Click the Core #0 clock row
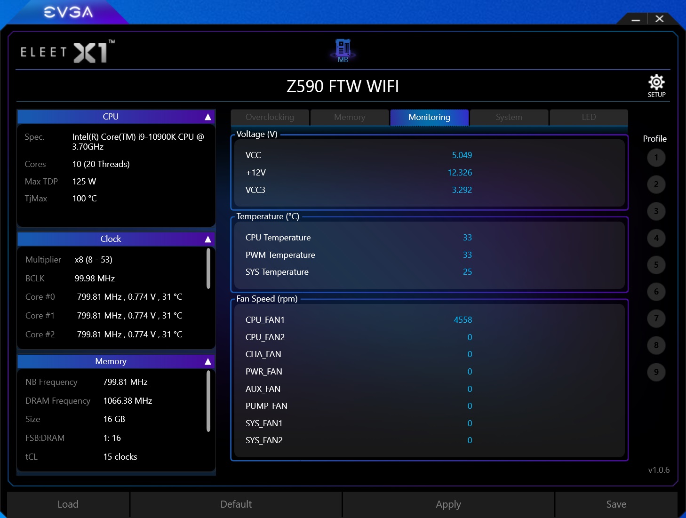The image size is (686, 518). tap(104, 297)
